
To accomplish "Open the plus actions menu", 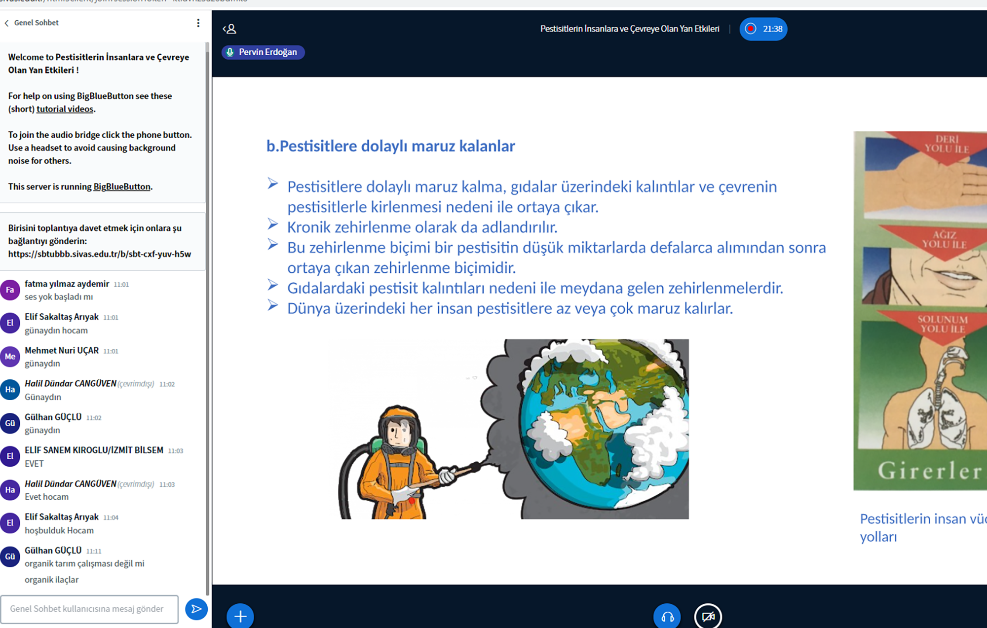I will coord(240,616).
